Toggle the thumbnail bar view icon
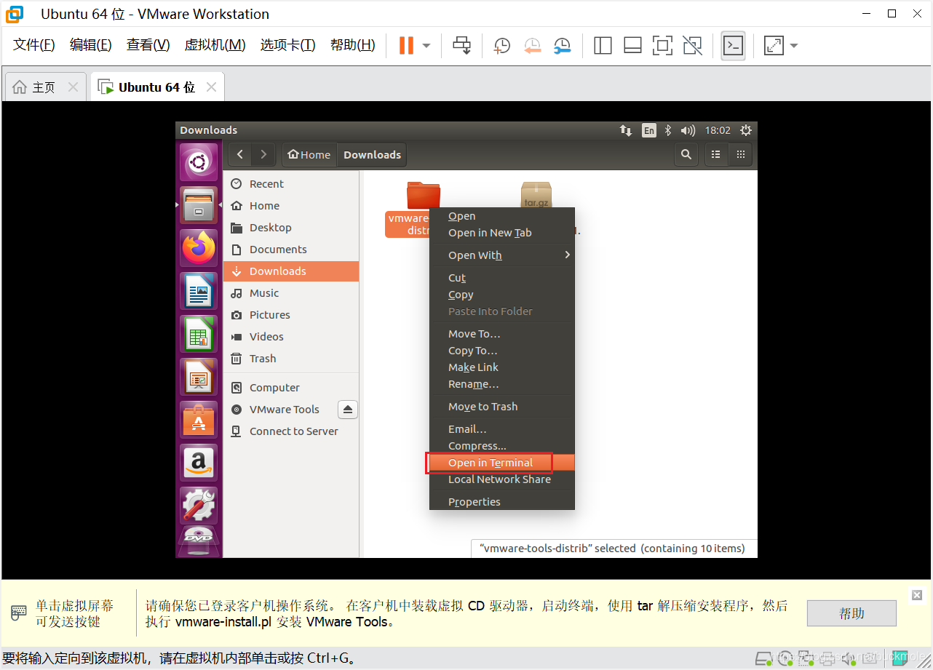Screen dimensions: 933x670 [x=632, y=45]
